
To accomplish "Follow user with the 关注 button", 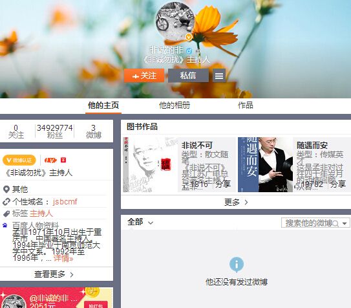I will 144,76.
